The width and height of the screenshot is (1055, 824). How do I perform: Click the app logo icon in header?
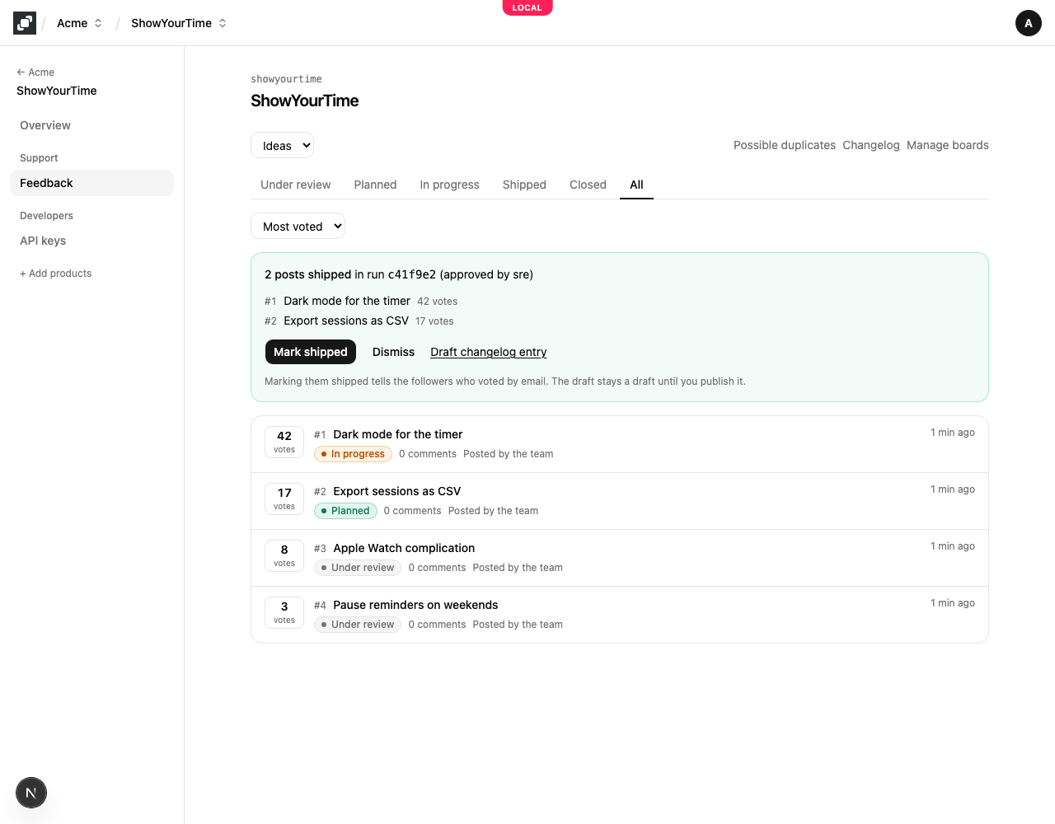tap(25, 23)
